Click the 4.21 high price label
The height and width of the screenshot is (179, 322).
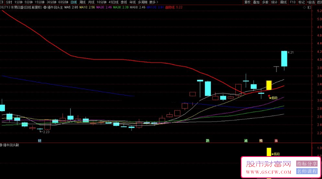coord(291,53)
